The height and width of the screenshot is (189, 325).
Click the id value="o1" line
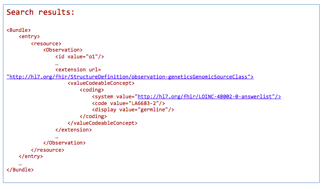(80, 57)
